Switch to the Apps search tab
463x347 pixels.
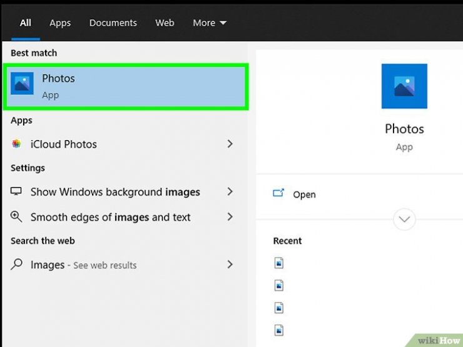(60, 23)
